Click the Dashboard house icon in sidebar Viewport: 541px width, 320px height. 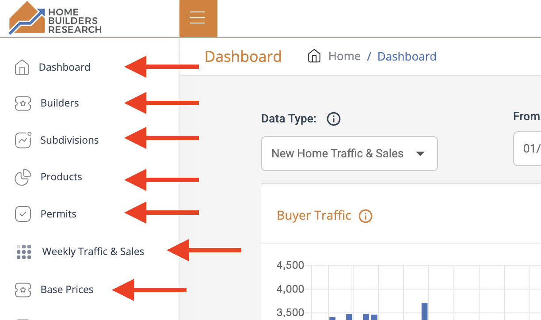[x=23, y=67]
